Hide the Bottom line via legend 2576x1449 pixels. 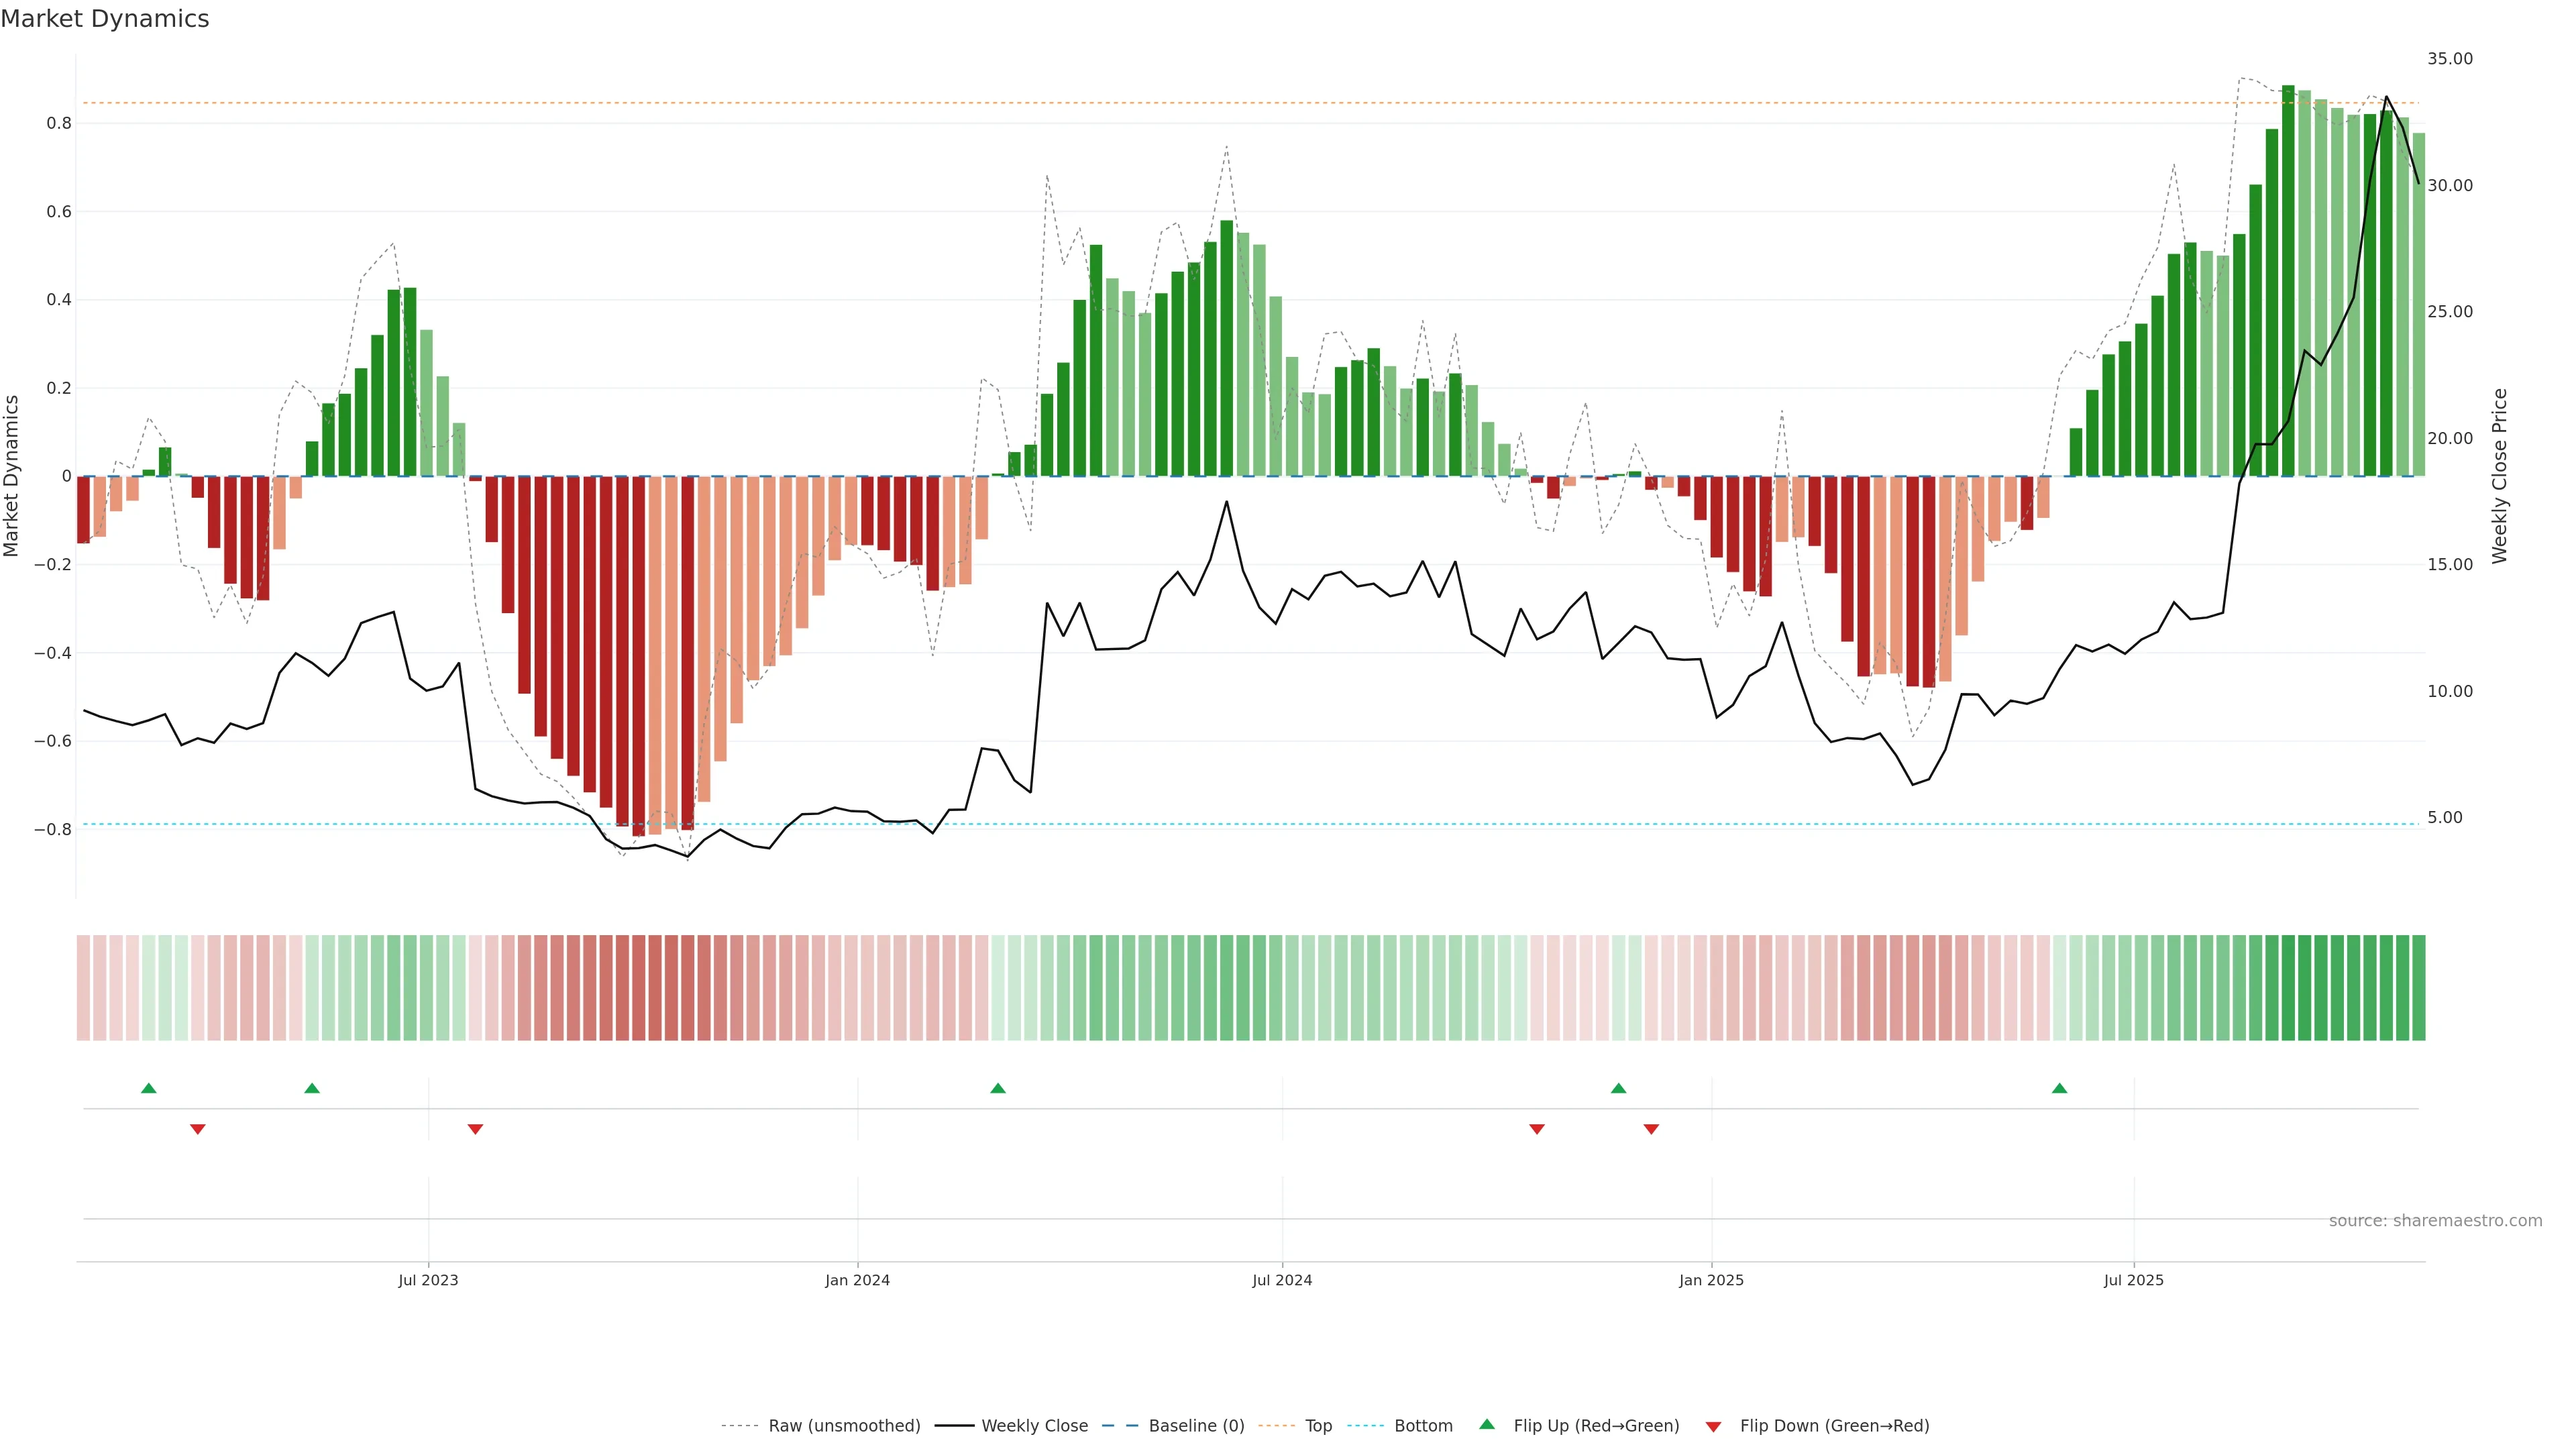tap(1423, 1426)
